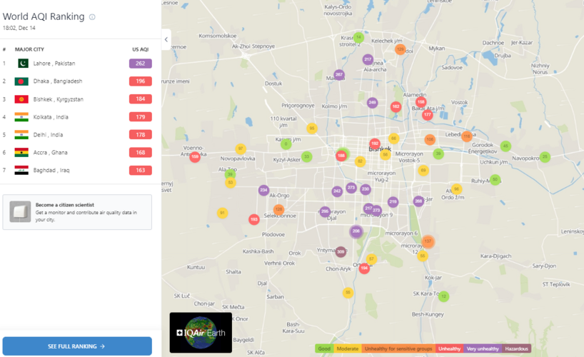The width and height of the screenshot is (584, 357).
Task: Select the purple 234 marker near Ak-Orgo
Action: tap(263, 190)
